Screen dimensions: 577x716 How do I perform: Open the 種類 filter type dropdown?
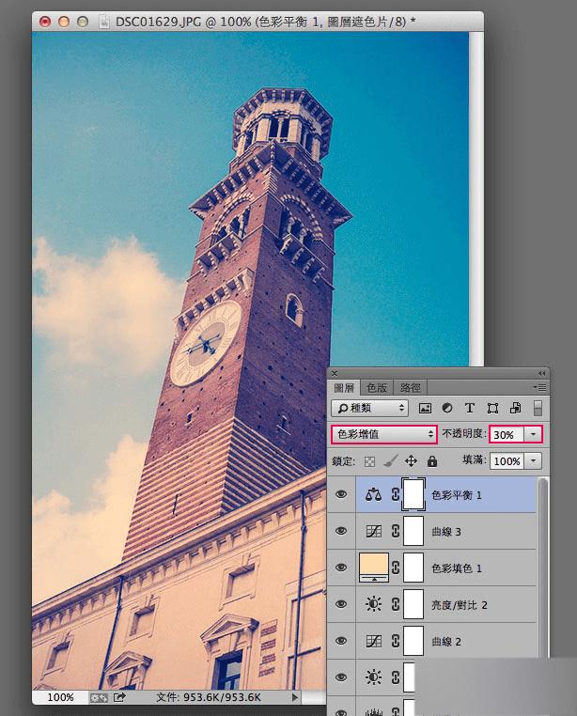click(369, 408)
